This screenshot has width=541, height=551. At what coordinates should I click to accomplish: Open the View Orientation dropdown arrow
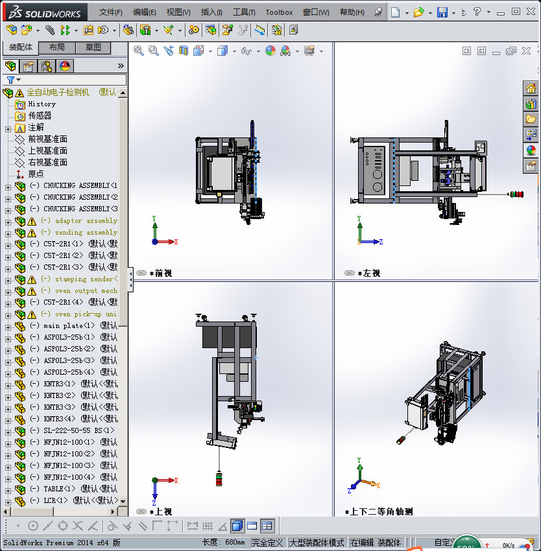(x=210, y=51)
